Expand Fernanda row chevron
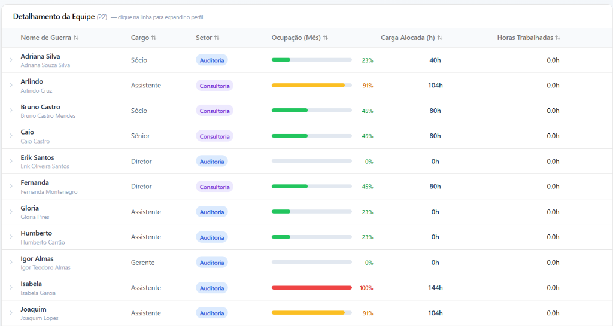Image resolution: width=613 pixels, height=326 pixels. 11,187
